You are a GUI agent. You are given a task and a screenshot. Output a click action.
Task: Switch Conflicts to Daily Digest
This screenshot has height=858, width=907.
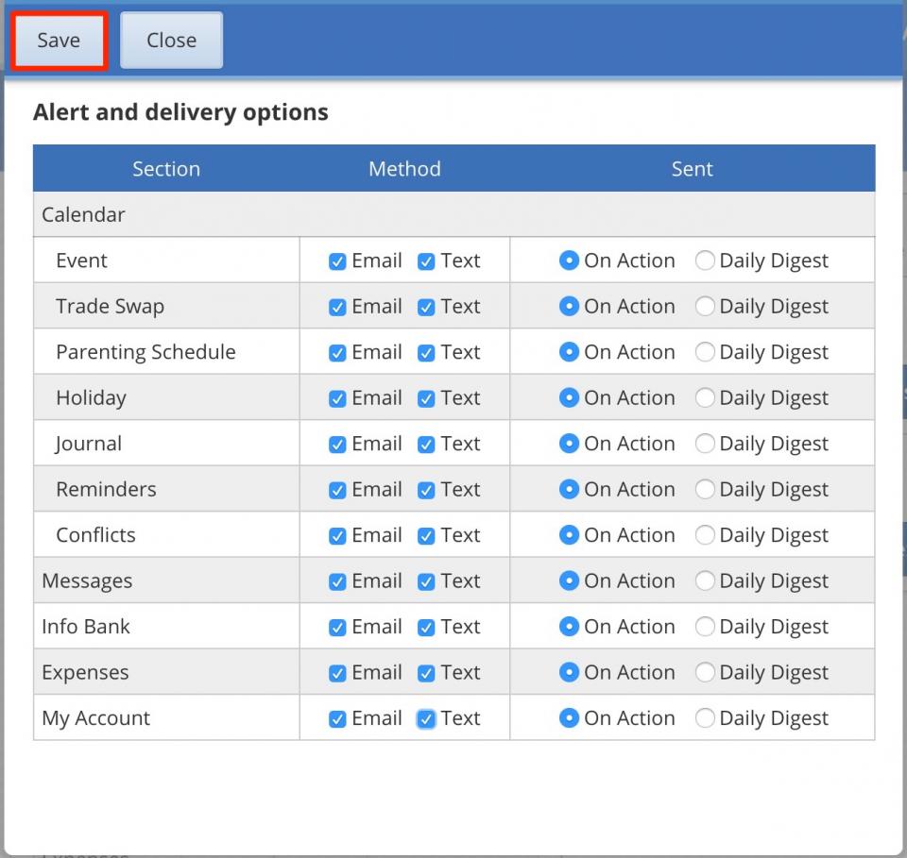point(705,535)
